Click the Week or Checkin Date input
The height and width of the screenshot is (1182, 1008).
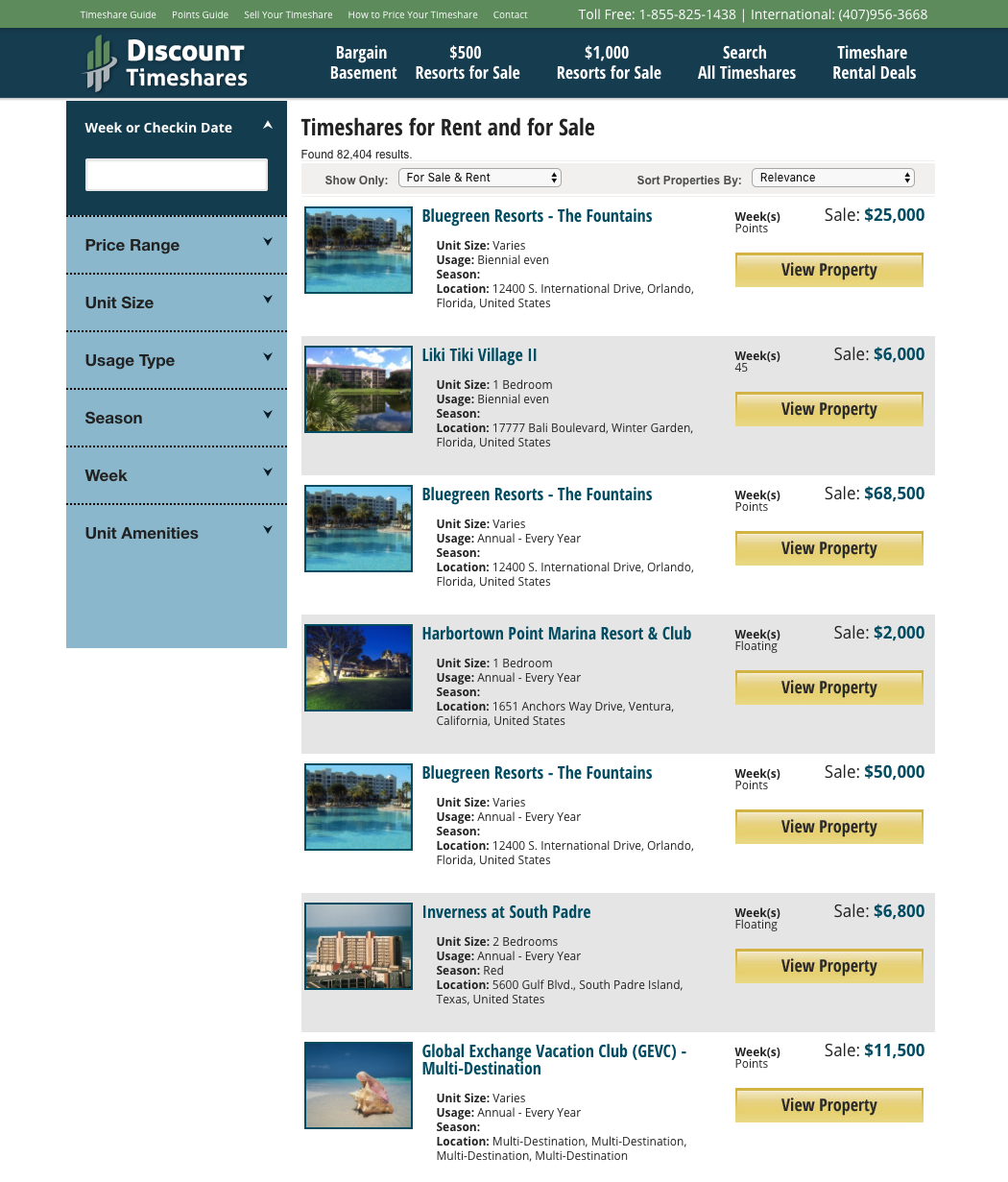pyautogui.click(x=177, y=175)
